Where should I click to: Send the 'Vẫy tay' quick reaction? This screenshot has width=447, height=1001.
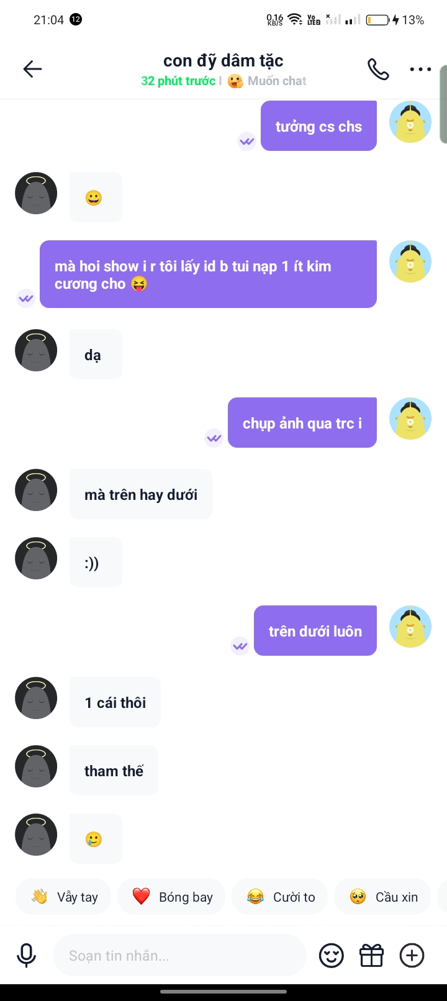click(x=62, y=897)
